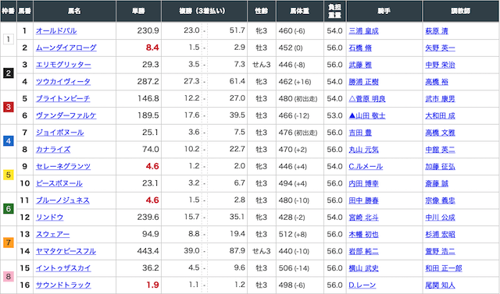Open horse リンドウ page
The height and width of the screenshot is (294, 500).
tap(49, 218)
